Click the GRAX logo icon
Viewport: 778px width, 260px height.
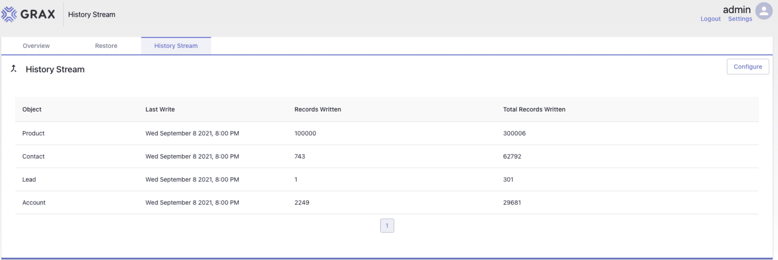click(x=9, y=14)
